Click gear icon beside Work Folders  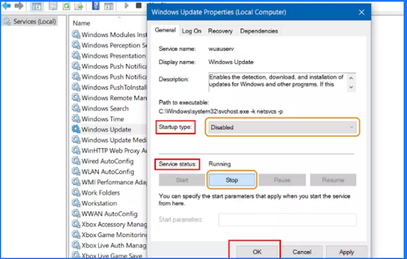tap(76, 192)
